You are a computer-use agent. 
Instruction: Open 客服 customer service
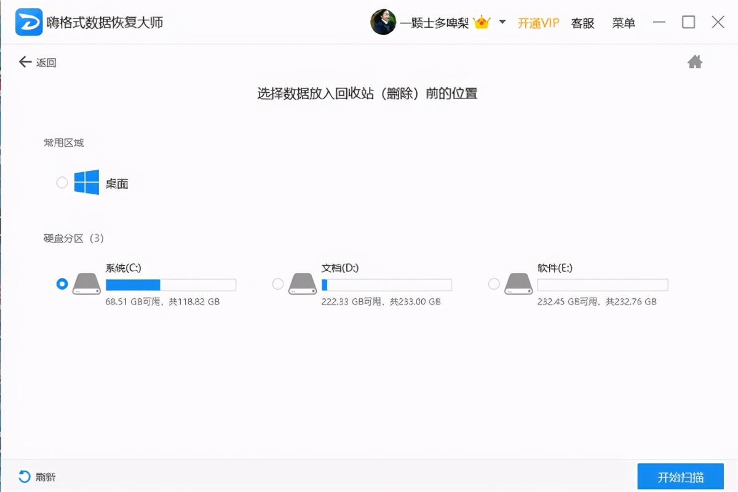pyautogui.click(x=582, y=22)
